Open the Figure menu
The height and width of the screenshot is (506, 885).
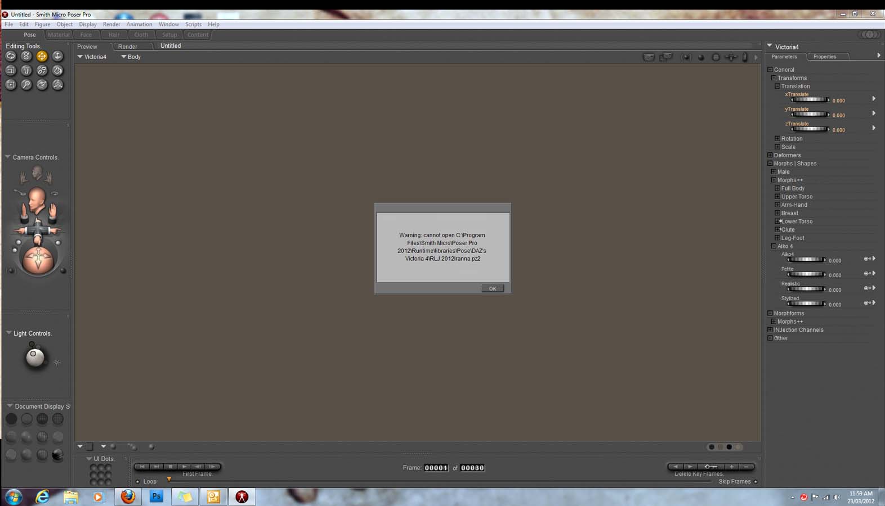tap(42, 24)
